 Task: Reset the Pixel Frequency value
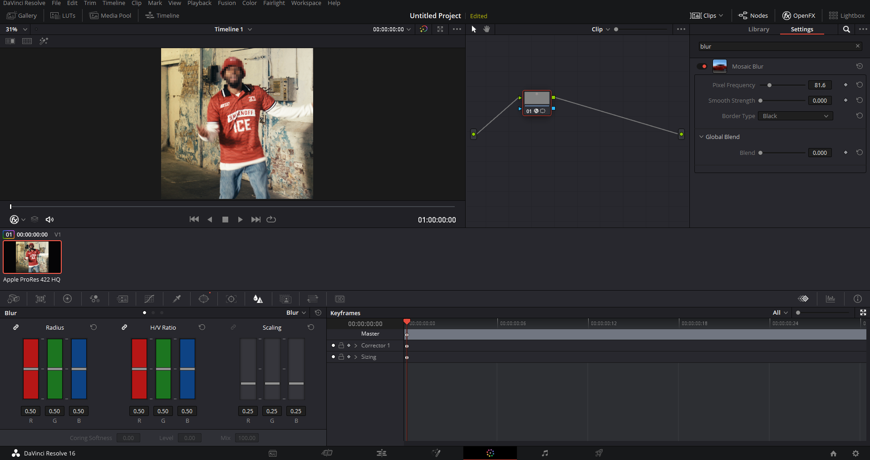point(860,84)
